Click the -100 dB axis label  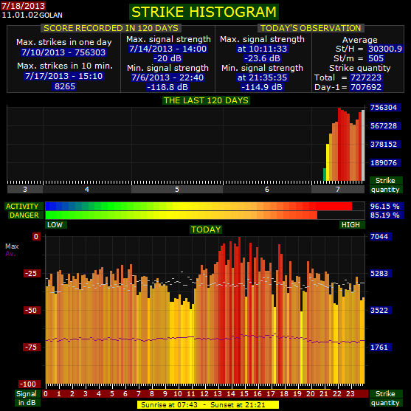click(x=30, y=384)
